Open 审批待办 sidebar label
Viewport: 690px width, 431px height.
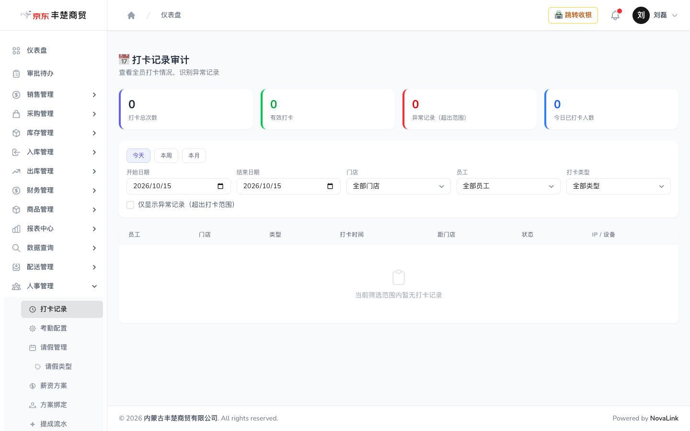[x=40, y=74]
